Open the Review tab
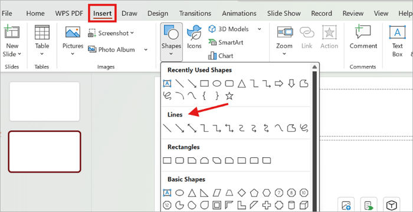The height and width of the screenshot is (212, 413). 353,14
